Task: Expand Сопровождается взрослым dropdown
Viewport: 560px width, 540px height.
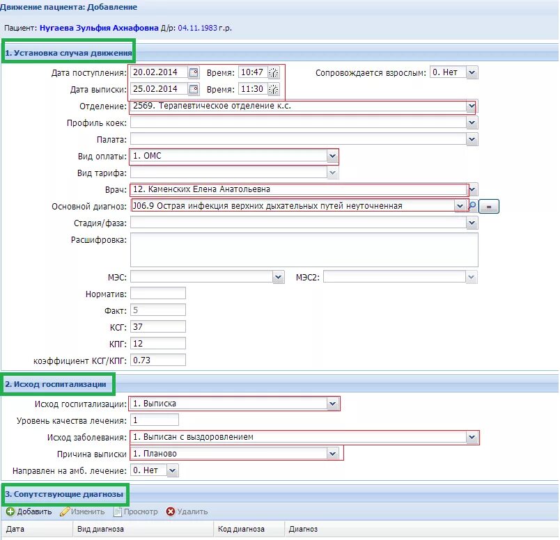Action: point(472,72)
